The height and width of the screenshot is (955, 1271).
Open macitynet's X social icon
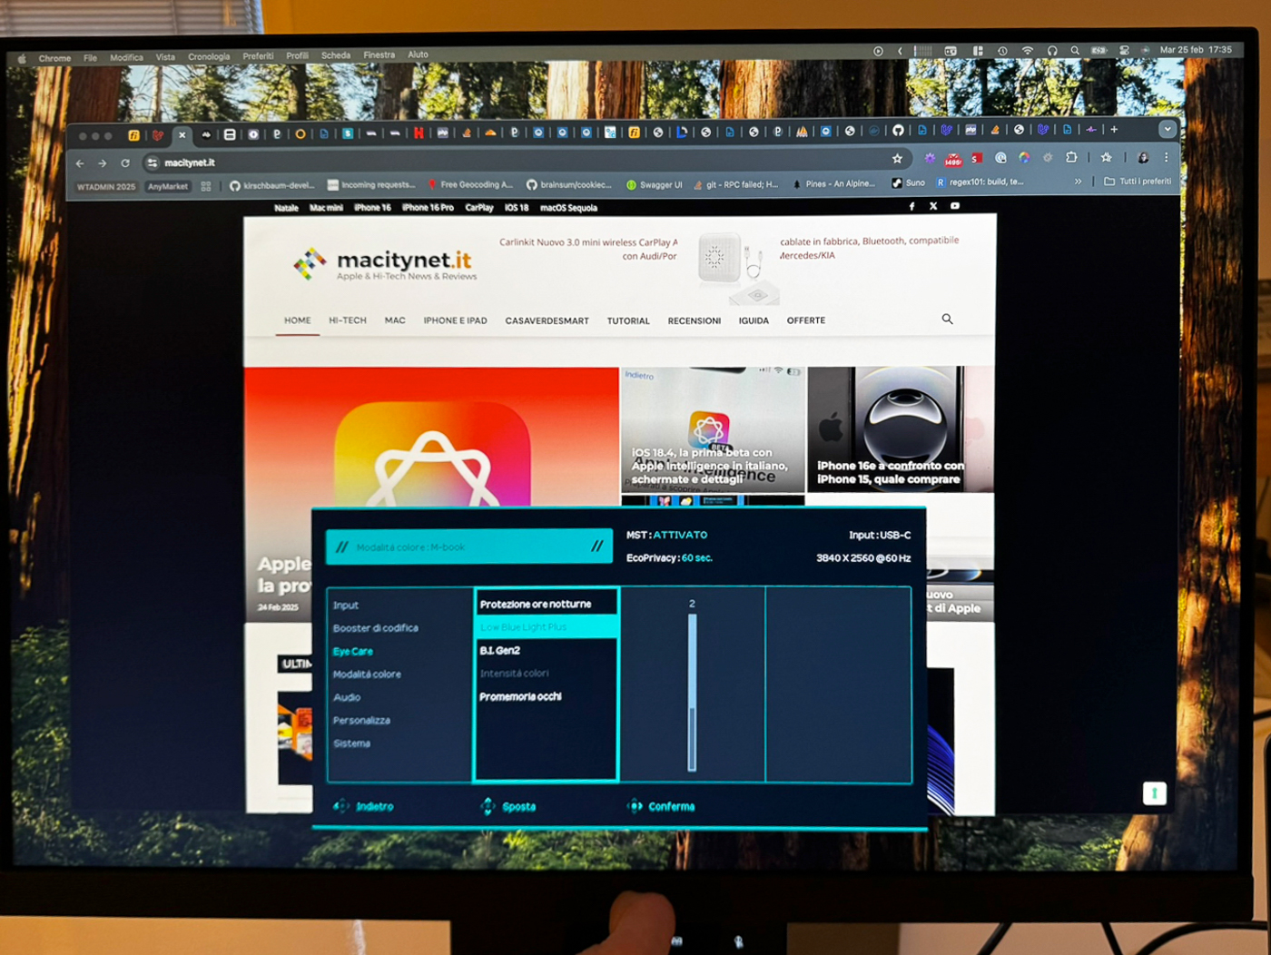pos(933,206)
